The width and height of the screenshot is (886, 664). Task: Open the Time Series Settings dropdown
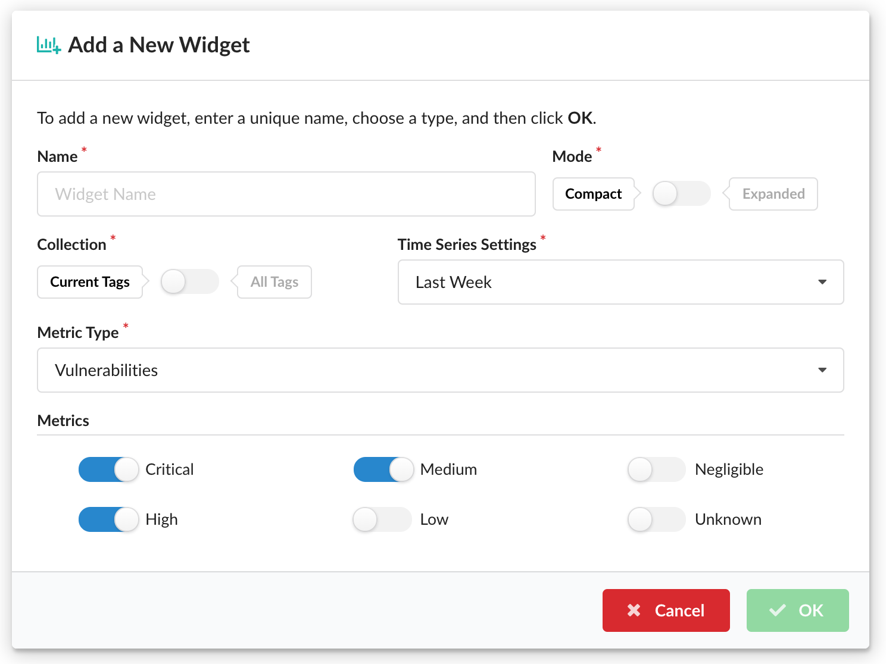[x=619, y=282]
